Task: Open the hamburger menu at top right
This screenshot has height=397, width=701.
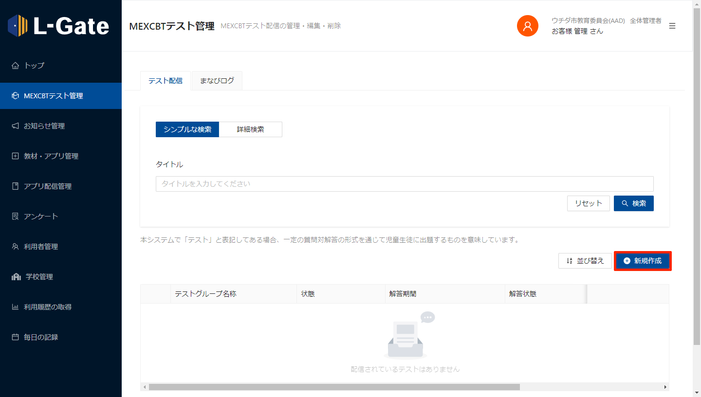Action: click(672, 26)
